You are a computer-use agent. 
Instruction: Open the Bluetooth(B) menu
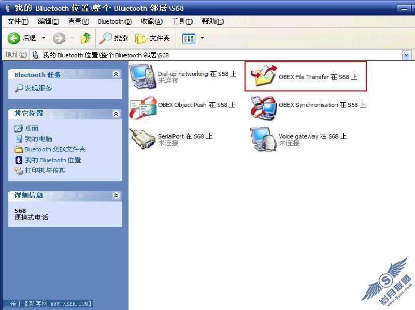coord(115,21)
